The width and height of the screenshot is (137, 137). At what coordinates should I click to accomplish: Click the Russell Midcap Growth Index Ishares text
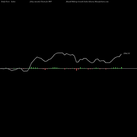coord(80,2)
